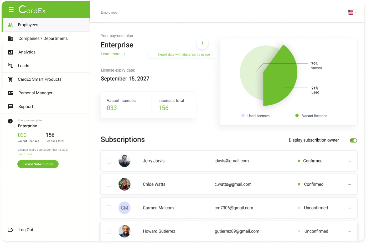This screenshot has height=244, width=367.
Task: Open Support via the chat bubble icon
Action: coord(10,106)
